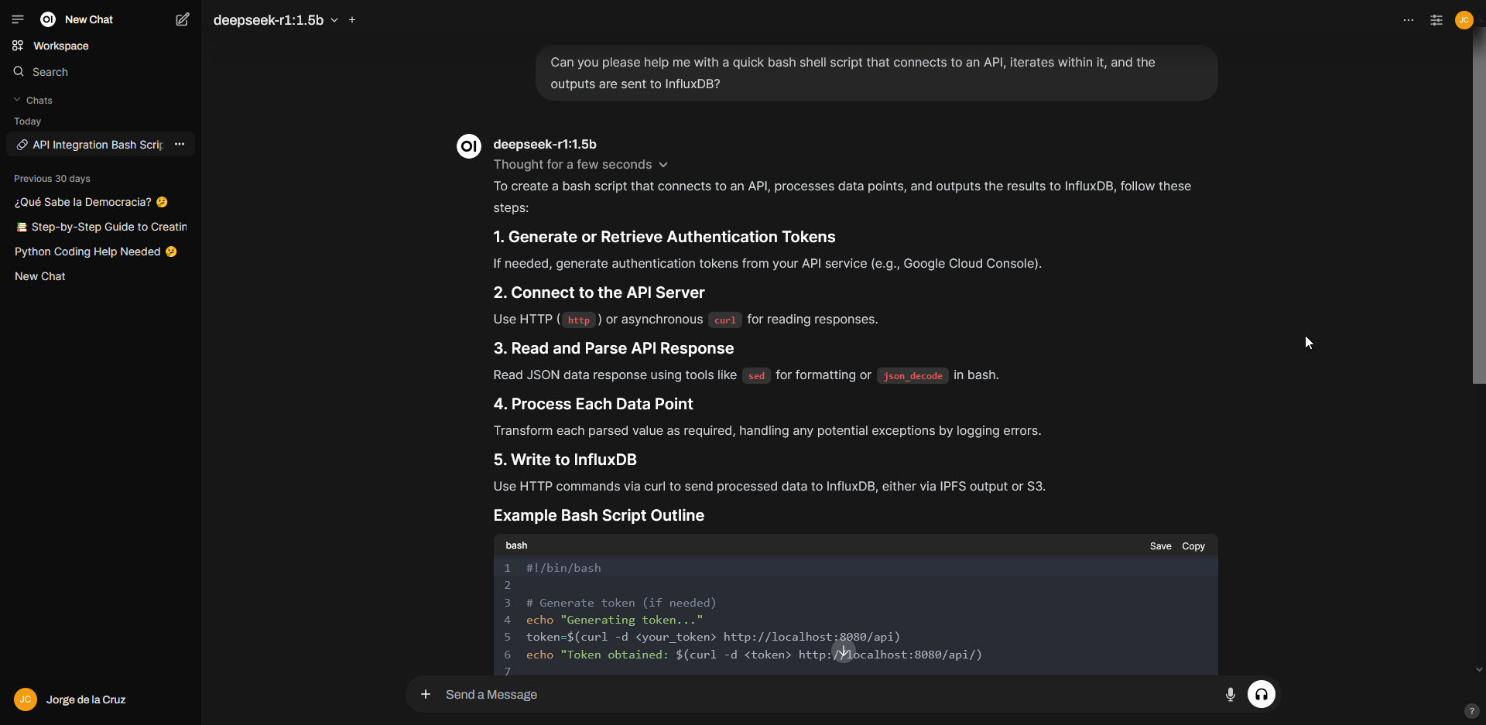The height and width of the screenshot is (725, 1486).
Task: Open the JC user avatar at top right
Action: pyautogui.click(x=1464, y=20)
